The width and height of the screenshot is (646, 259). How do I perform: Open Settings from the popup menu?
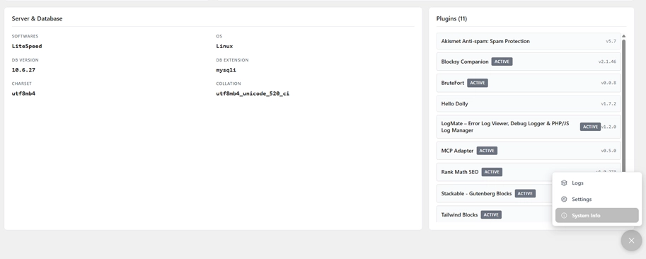coord(596,200)
